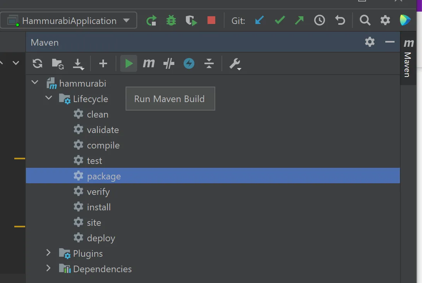422x283 pixels.
Task: Click the down chevron left of Maven toolbar
Action: click(x=16, y=63)
